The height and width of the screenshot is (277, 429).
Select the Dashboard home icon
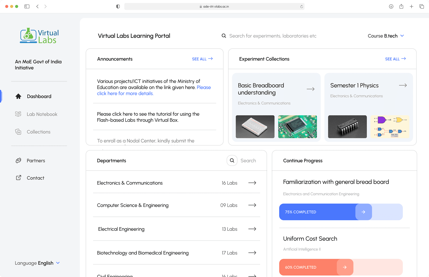(18, 96)
